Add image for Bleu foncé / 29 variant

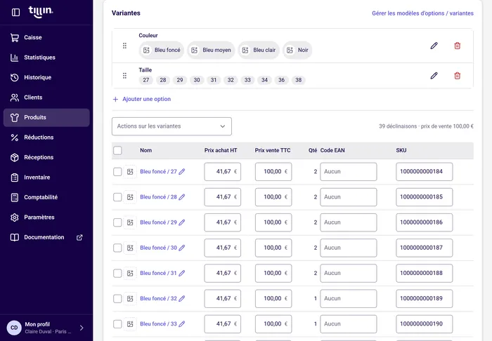click(x=130, y=222)
